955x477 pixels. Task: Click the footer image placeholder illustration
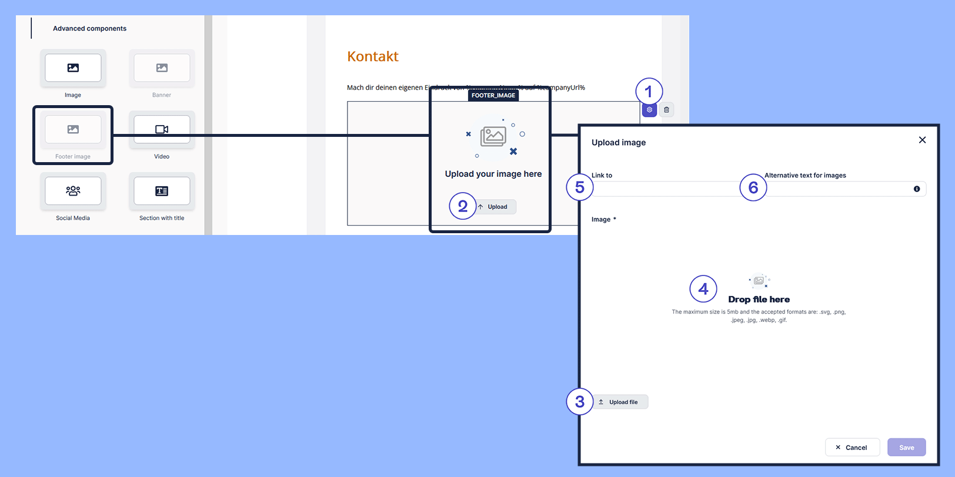(493, 137)
